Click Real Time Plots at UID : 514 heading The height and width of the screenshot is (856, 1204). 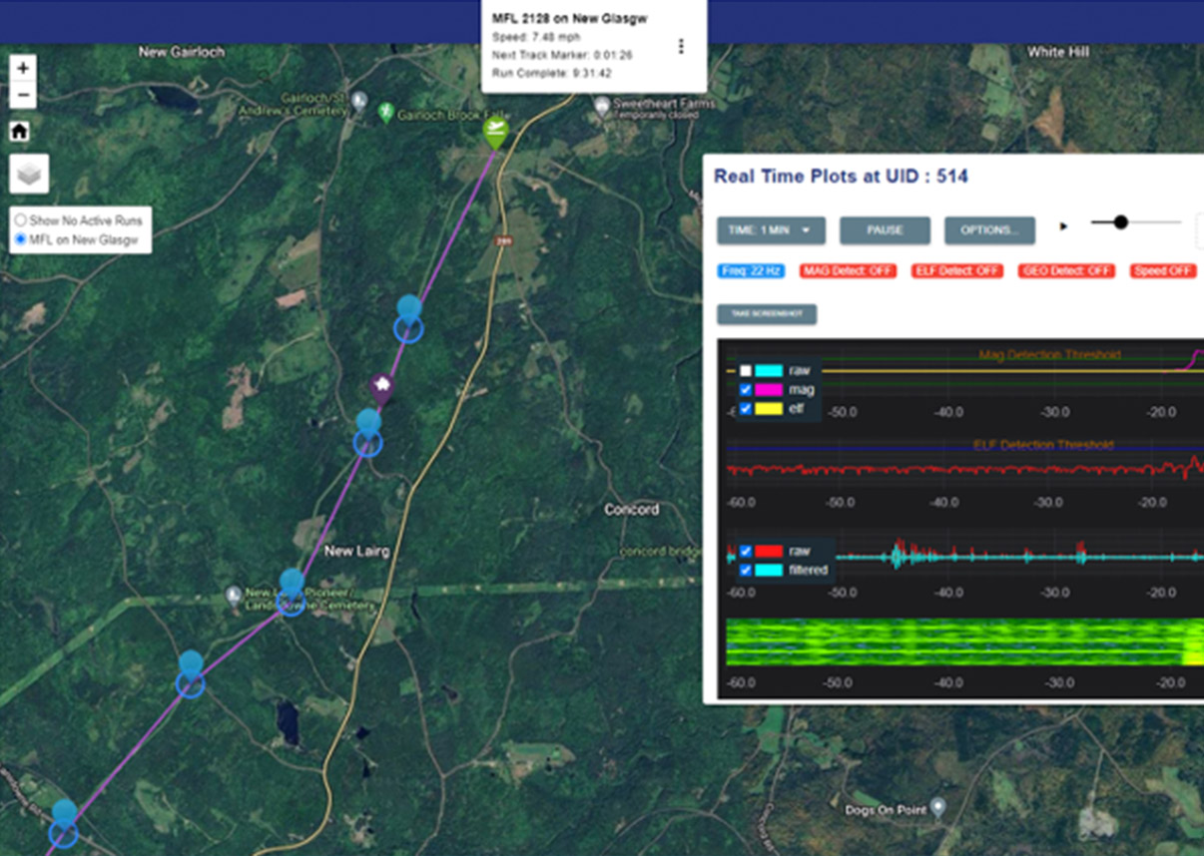tap(841, 177)
